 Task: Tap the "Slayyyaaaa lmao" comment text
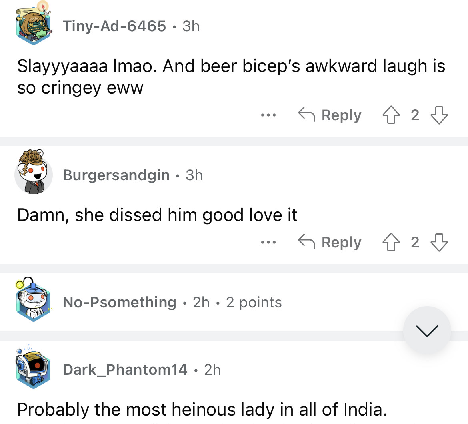point(231,77)
